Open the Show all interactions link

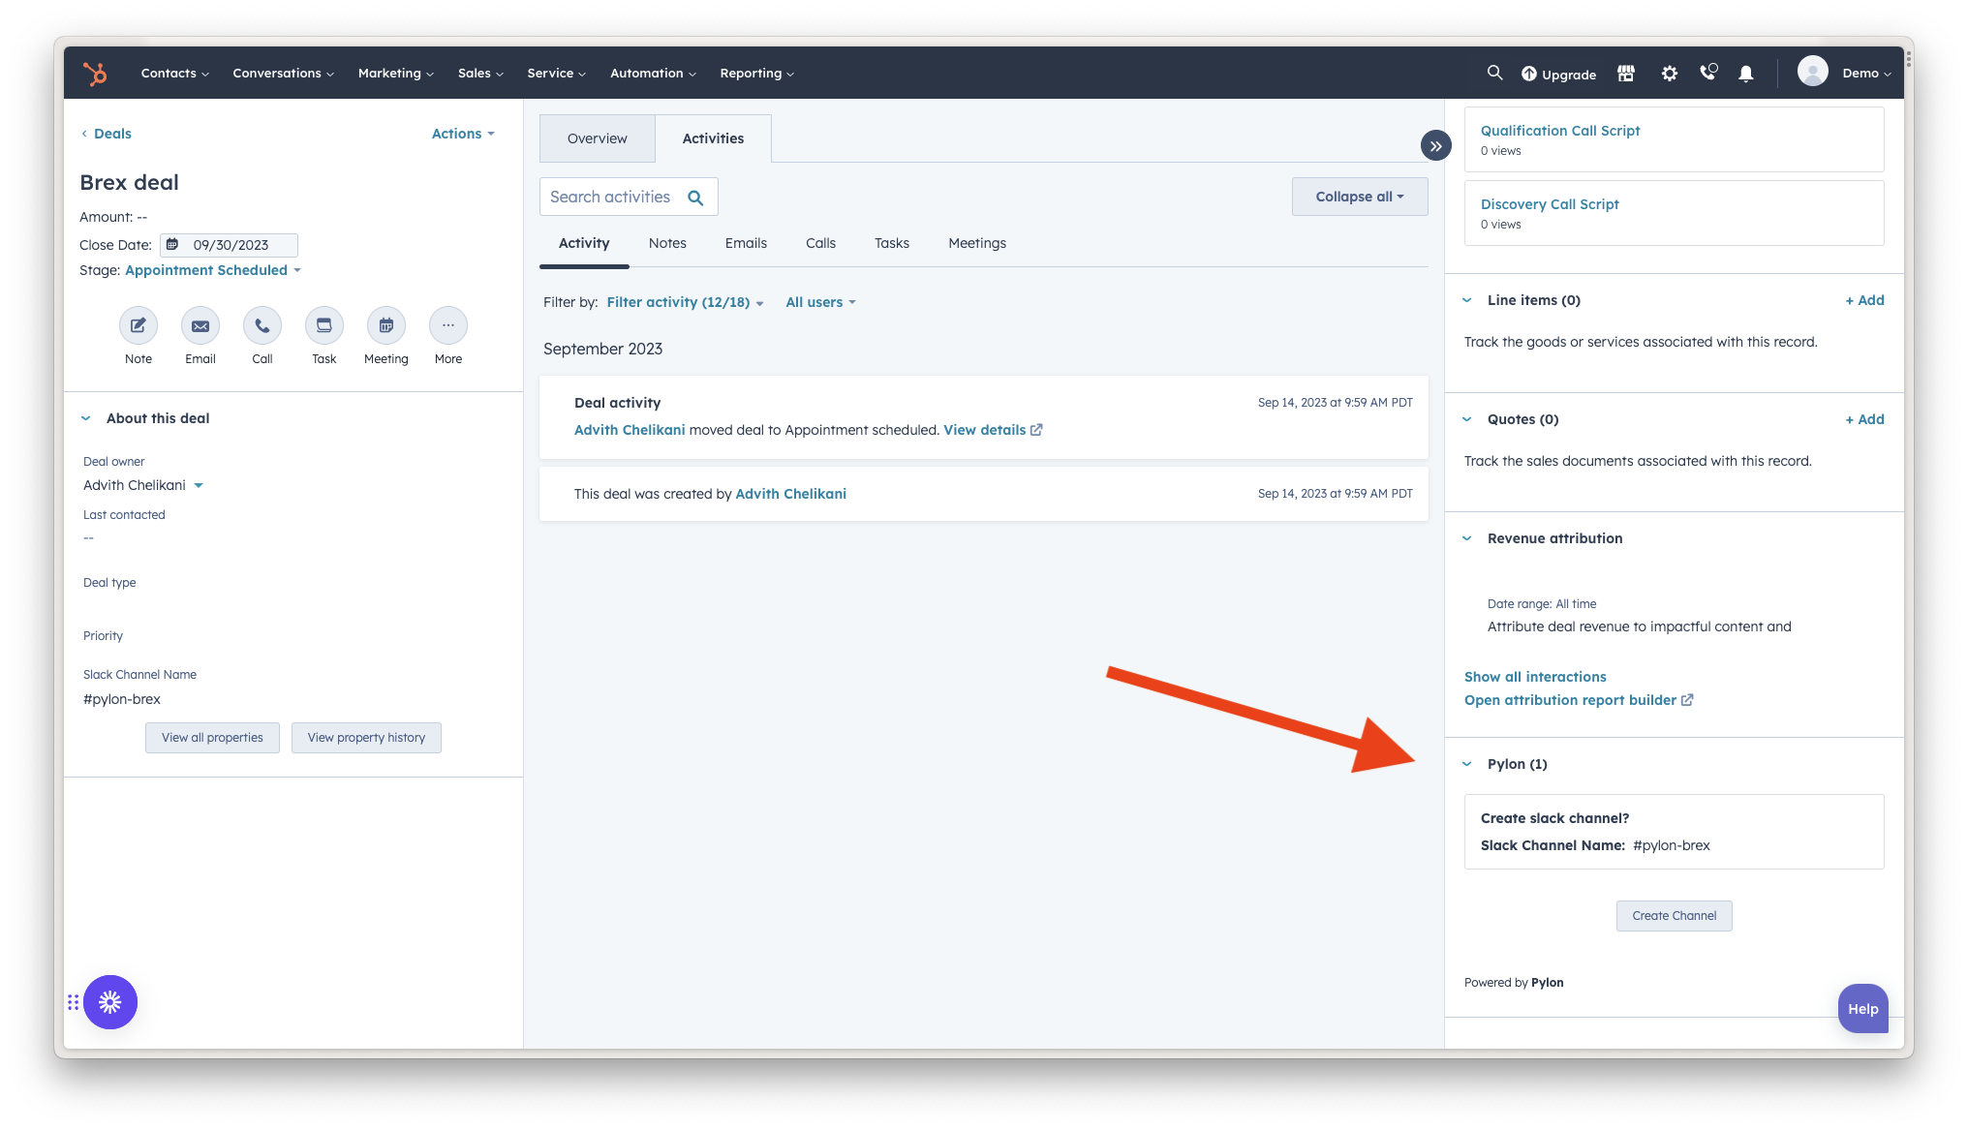(x=1534, y=677)
